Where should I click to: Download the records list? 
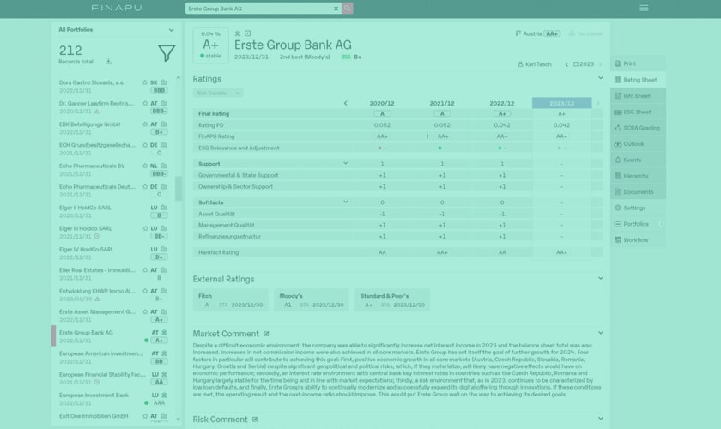point(108,62)
